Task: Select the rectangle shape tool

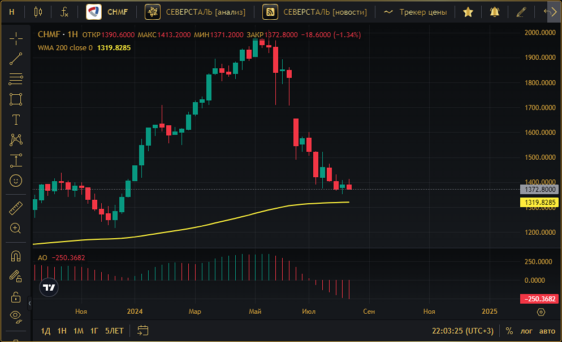Action: [16, 99]
